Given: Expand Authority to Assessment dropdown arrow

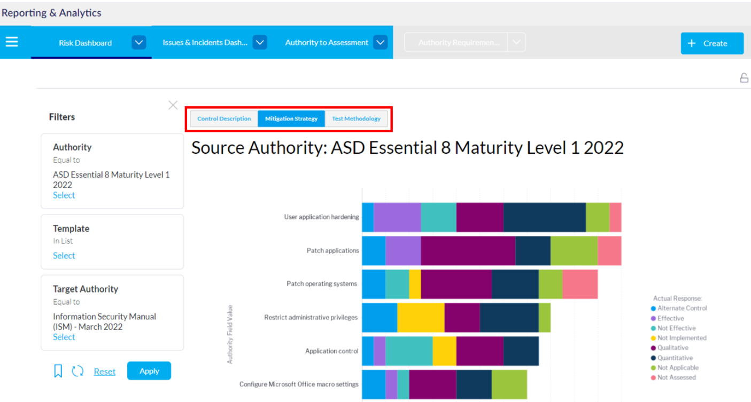Looking at the screenshot, I should tap(380, 42).
